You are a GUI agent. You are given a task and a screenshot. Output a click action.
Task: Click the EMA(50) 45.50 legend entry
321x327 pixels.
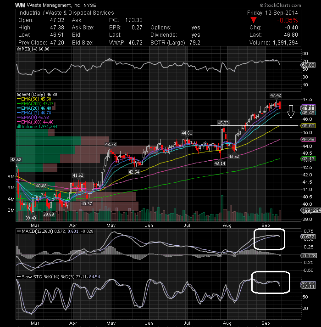pos(34,99)
